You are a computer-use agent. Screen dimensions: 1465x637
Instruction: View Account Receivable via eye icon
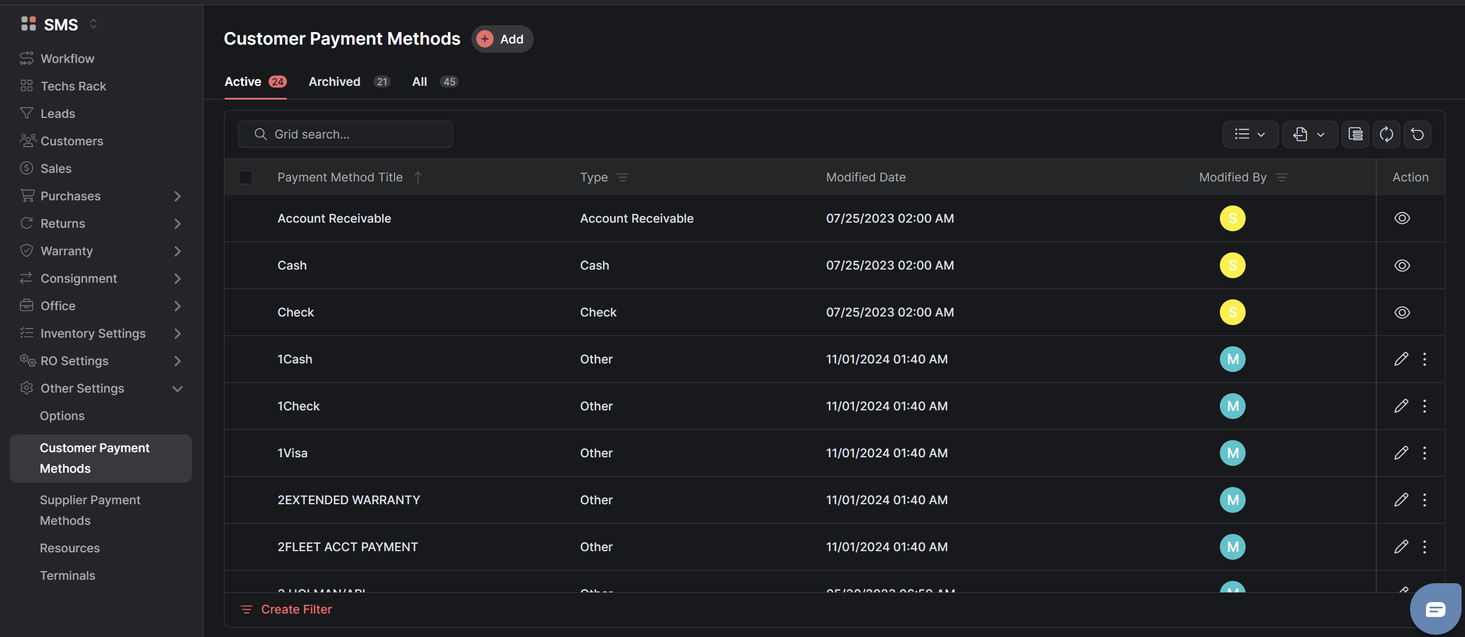[1401, 218]
